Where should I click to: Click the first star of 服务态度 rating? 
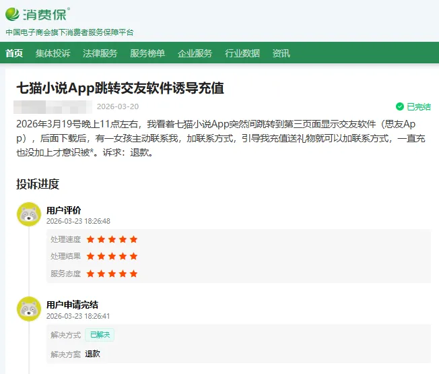[90, 274]
